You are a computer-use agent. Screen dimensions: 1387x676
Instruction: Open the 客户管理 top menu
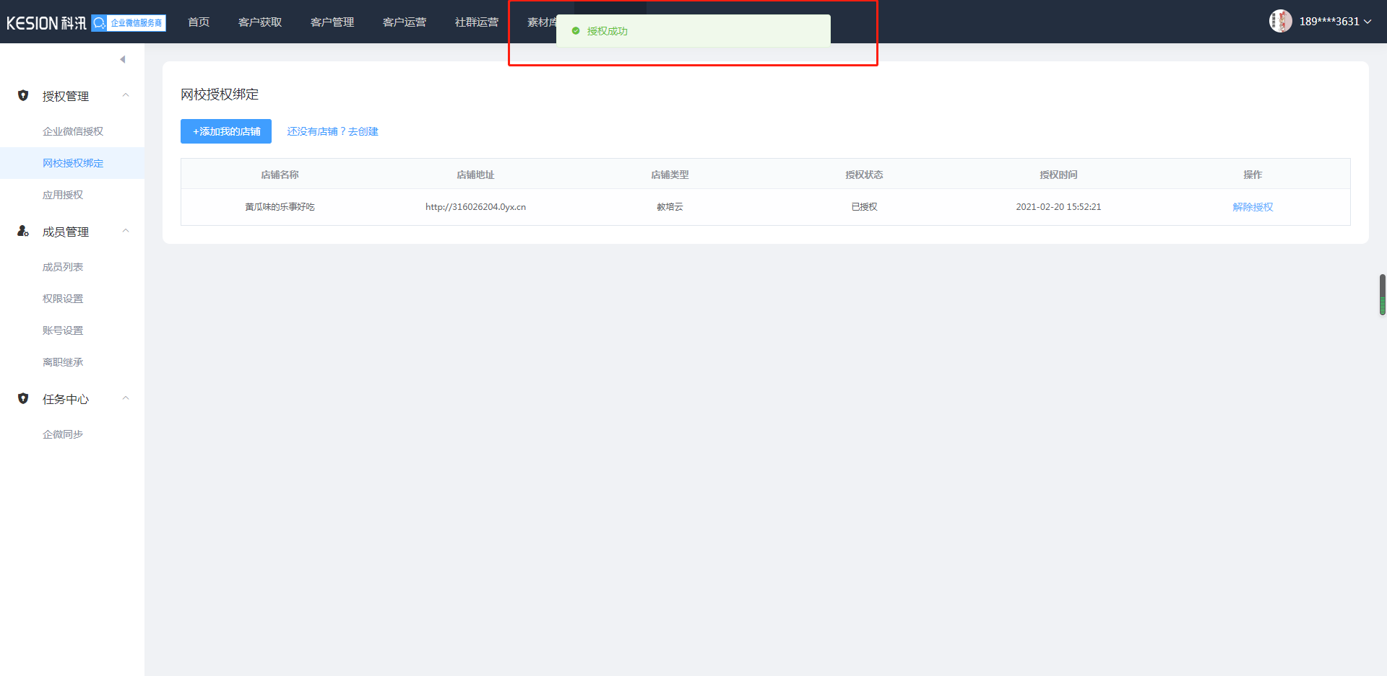(x=332, y=22)
